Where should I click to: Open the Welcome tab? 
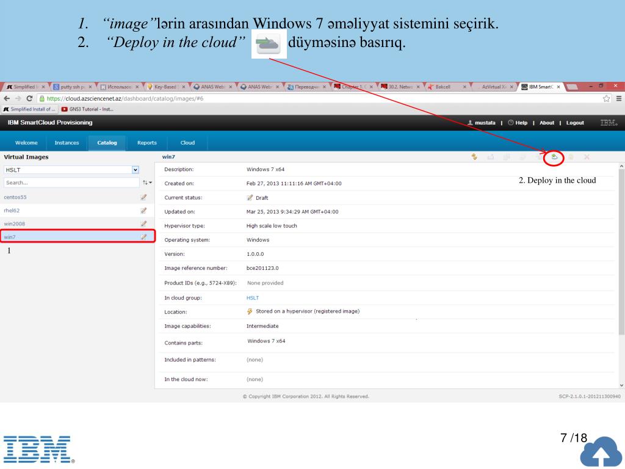26,143
